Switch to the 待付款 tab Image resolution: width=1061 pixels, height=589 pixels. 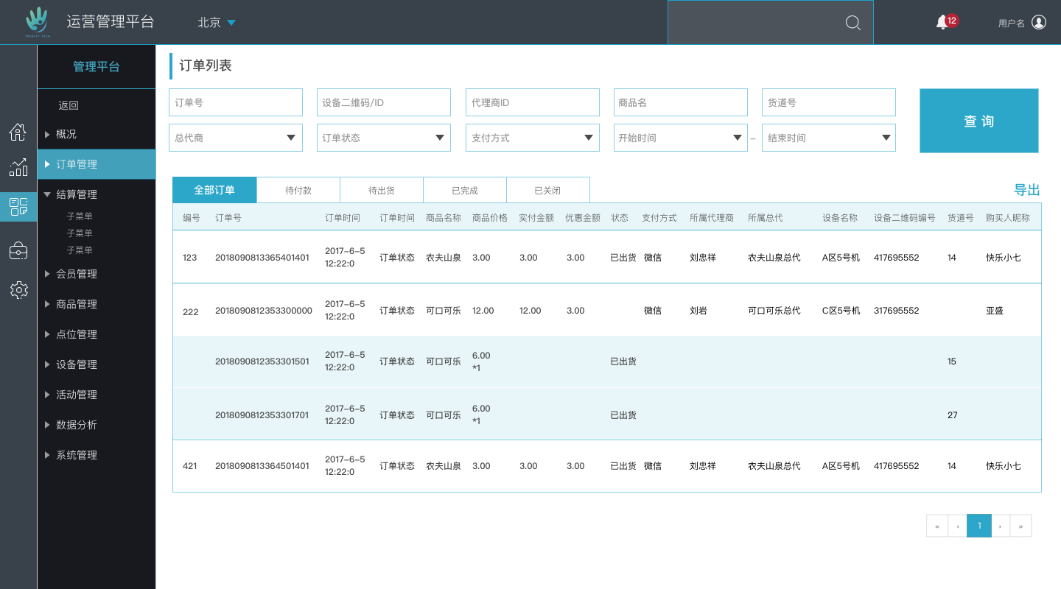[x=298, y=190]
